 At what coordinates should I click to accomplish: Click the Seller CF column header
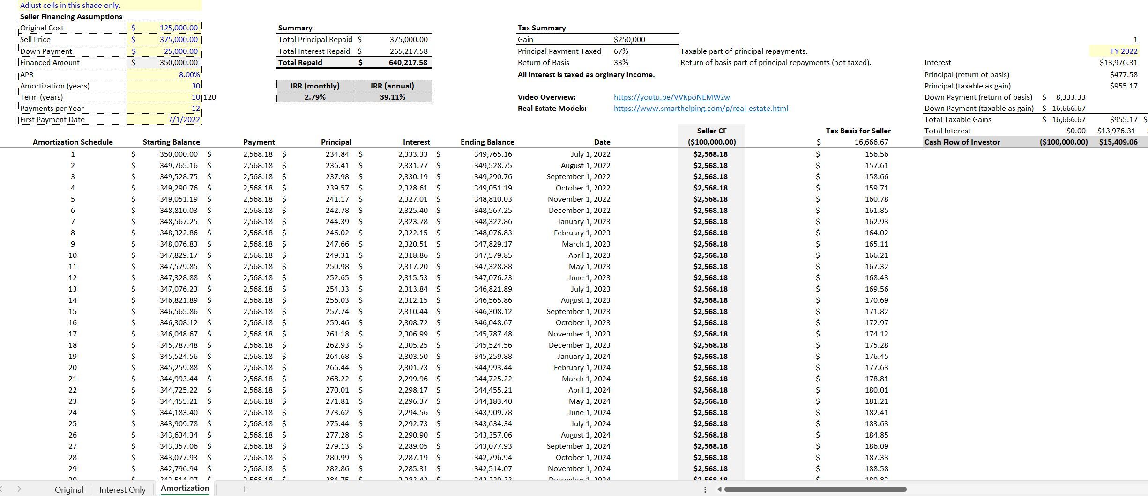[712, 131]
